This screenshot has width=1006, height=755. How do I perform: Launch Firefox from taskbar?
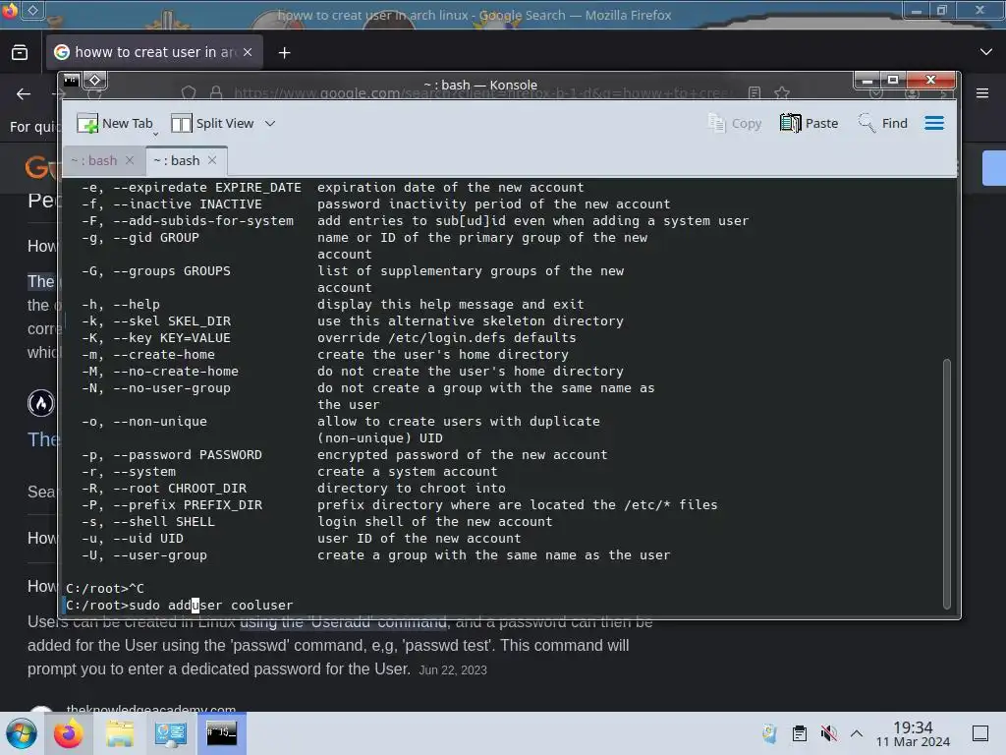[x=69, y=733]
